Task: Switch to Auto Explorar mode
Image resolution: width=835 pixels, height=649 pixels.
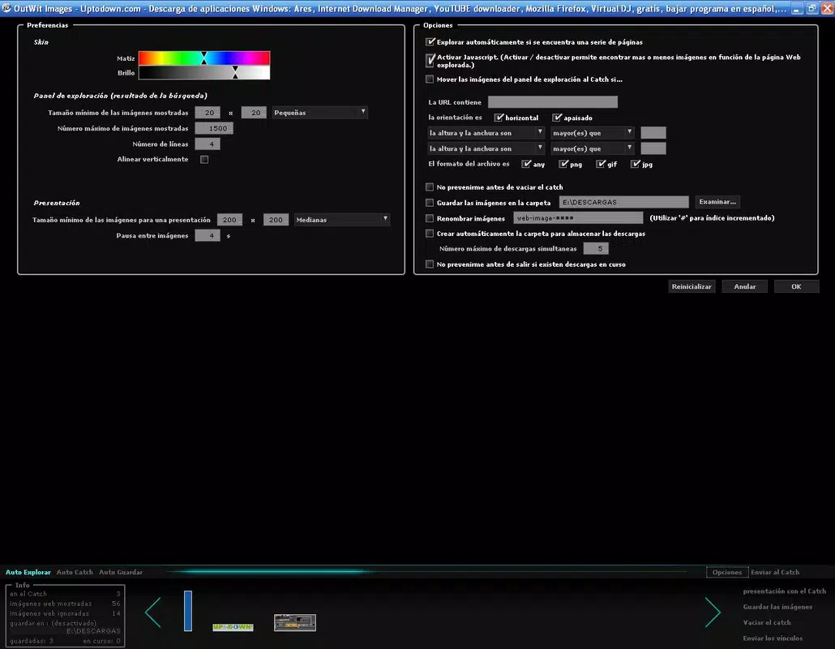Action: pos(28,572)
